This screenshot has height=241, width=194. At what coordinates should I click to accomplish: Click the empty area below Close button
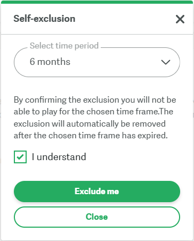[x=97, y=234]
